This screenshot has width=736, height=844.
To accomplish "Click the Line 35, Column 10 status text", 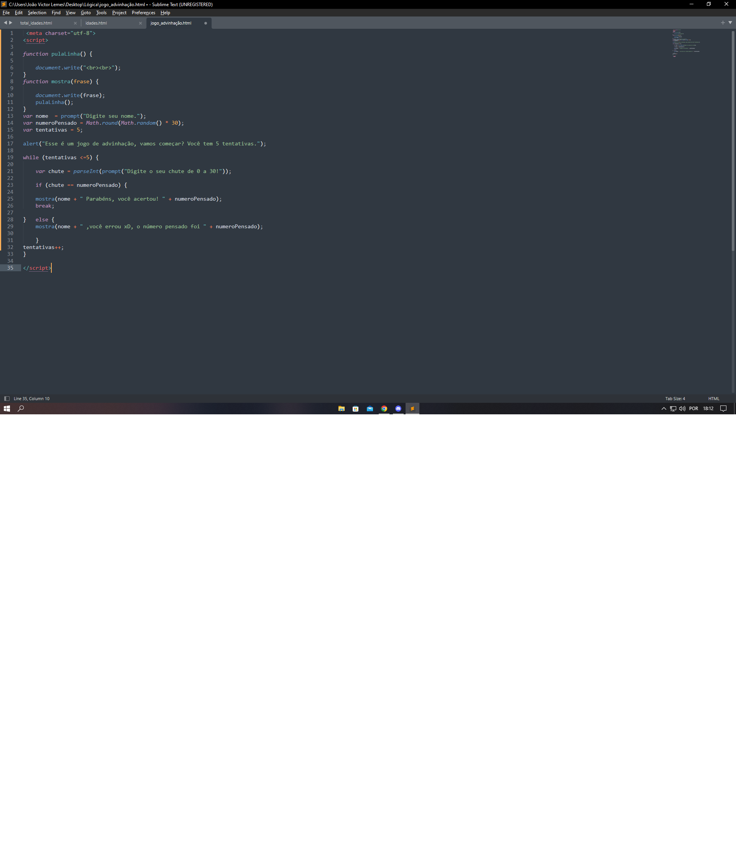I will click(31, 398).
